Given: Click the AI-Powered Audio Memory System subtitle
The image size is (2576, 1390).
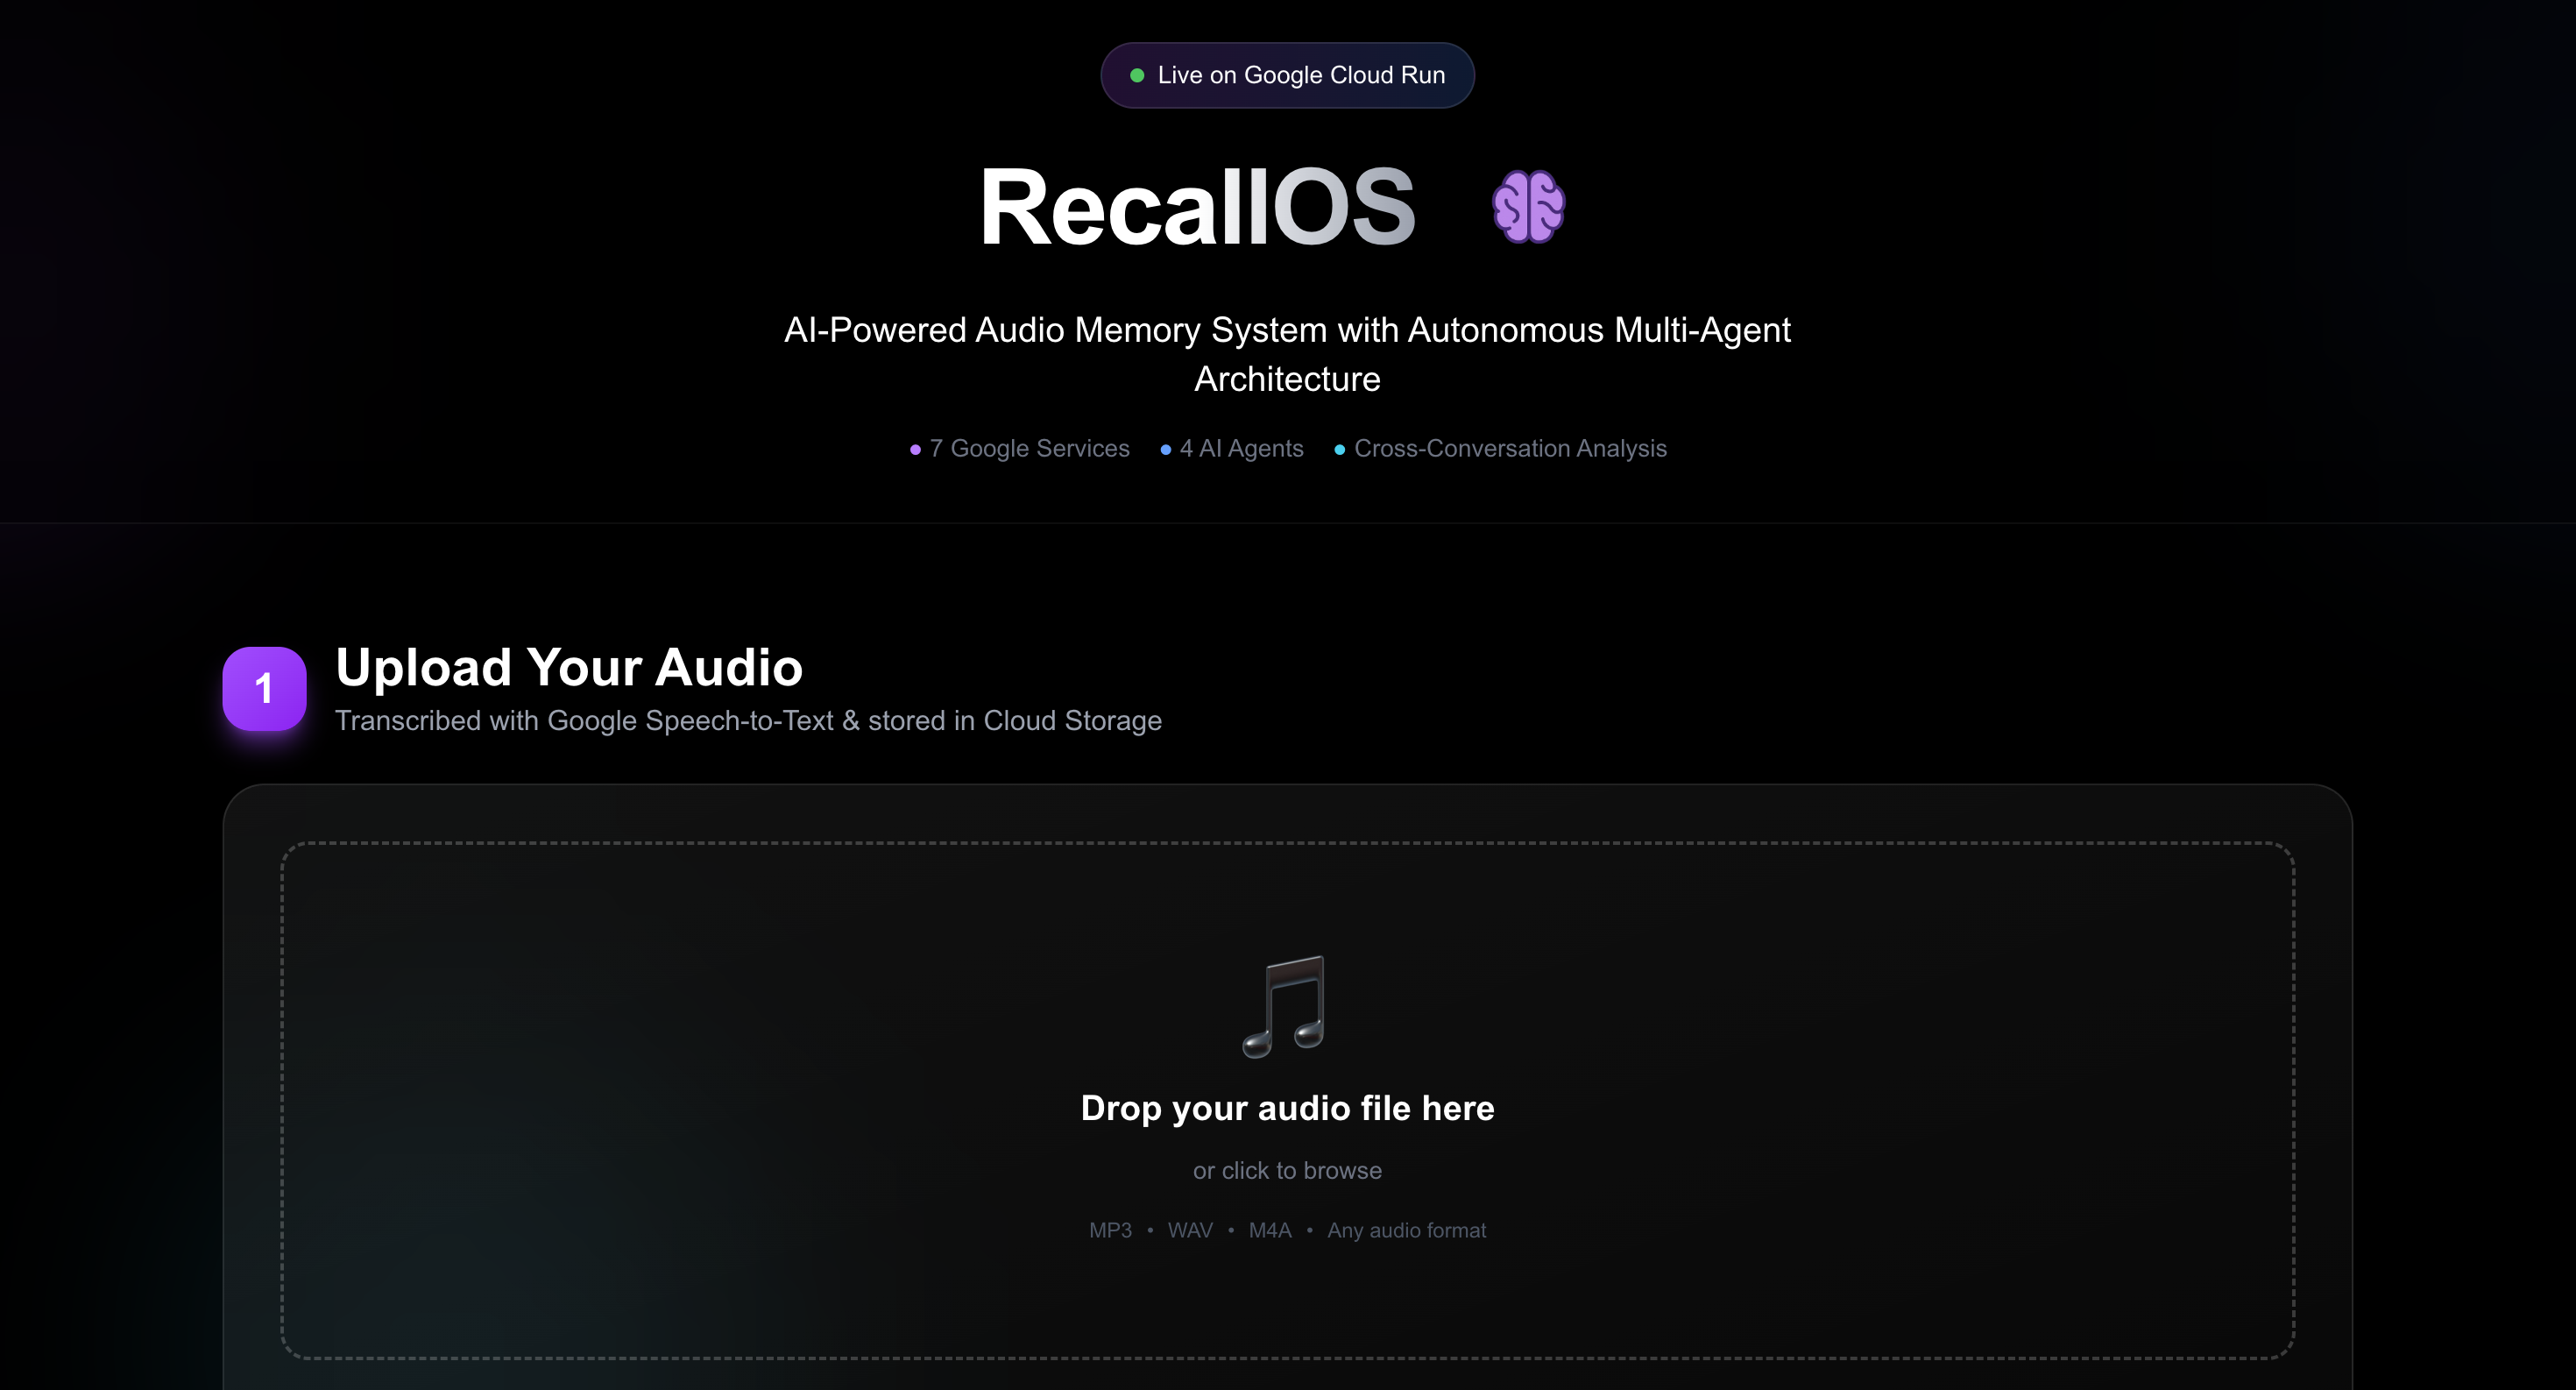Looking at the screenshot, I should (x=1287, y=354).
